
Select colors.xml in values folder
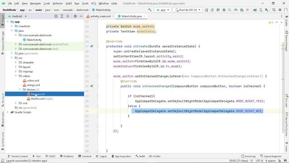[33, 81]
